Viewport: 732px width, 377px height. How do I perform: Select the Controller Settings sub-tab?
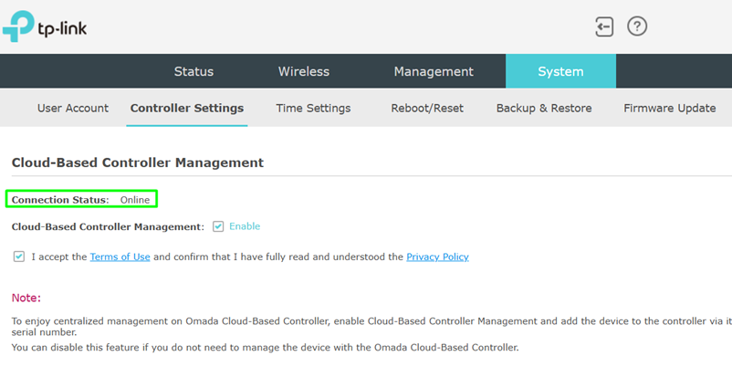[187, 108]
